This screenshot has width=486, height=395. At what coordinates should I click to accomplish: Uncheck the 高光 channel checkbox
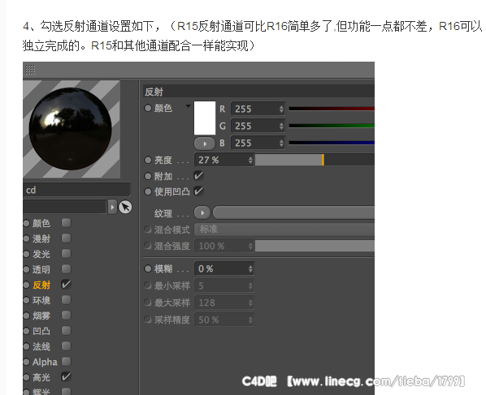66,376
